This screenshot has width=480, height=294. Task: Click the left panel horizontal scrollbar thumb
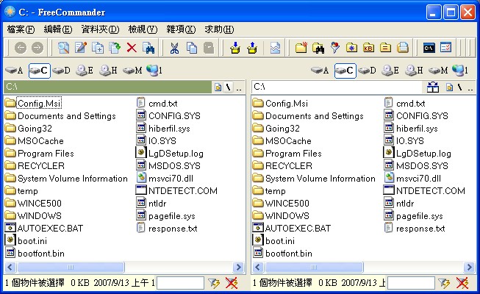coord(71,268)
